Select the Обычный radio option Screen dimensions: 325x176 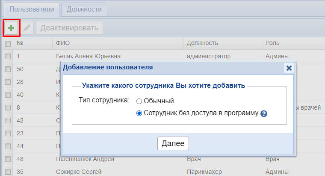[x=139, y=101]
